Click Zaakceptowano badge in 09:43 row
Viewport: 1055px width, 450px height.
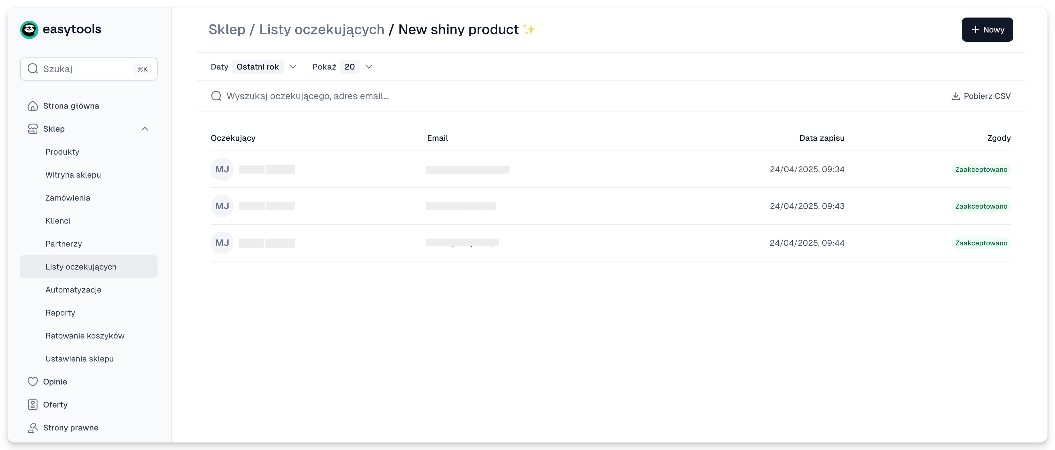pyautogui.click(x=981, y=206)
